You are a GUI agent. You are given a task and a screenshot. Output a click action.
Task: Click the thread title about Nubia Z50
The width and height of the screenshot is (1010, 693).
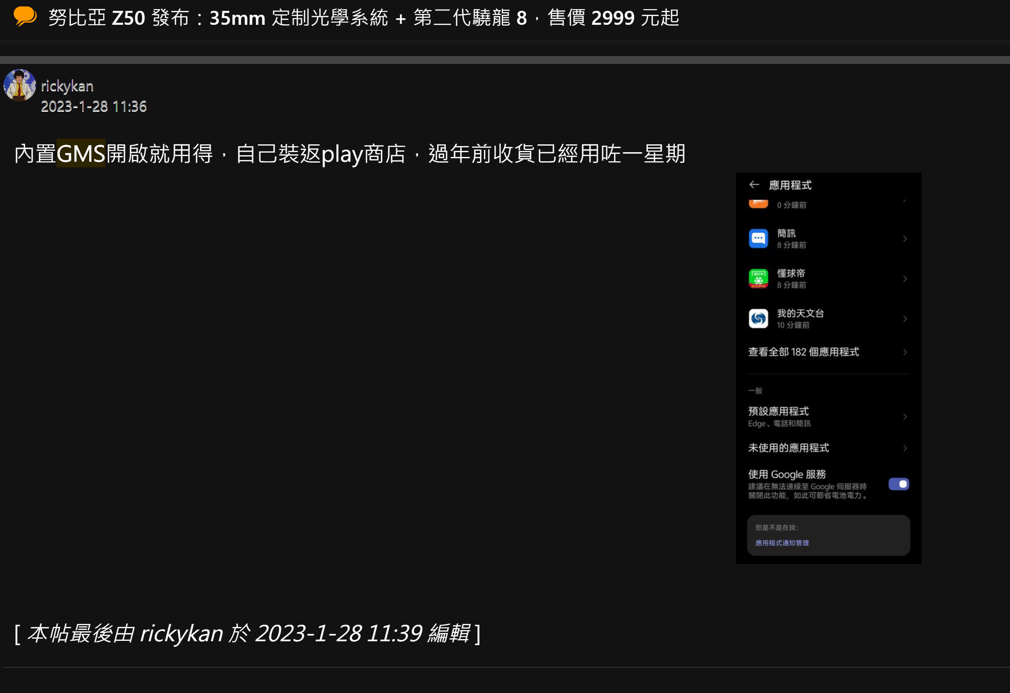(x=363, y=18)
